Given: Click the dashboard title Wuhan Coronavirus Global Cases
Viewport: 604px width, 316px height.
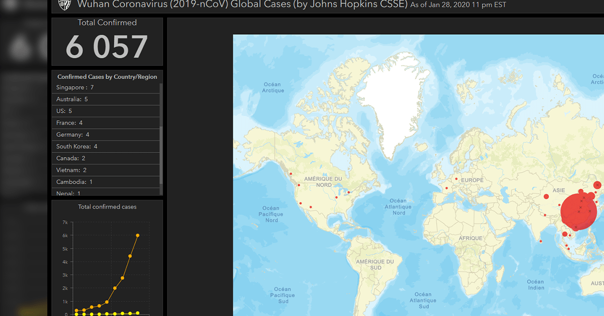Looking at the screenshot, I should [242, 5].
